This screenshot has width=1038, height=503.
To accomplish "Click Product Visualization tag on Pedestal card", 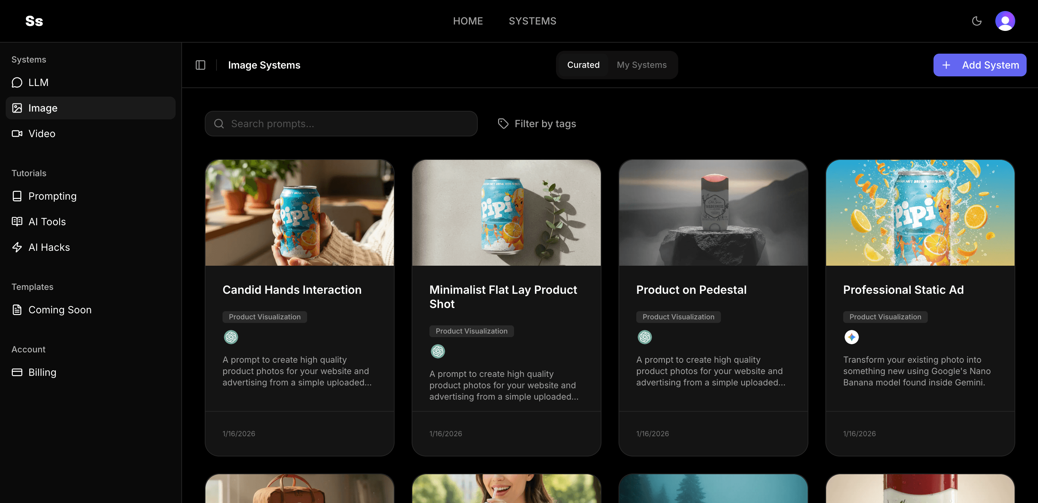I will click(678, 317).
